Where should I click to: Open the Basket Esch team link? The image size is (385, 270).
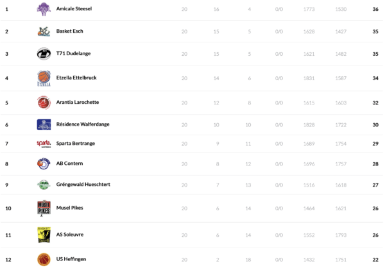69,31
